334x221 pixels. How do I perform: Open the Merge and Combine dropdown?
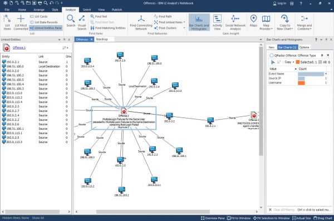coord(304,22)
